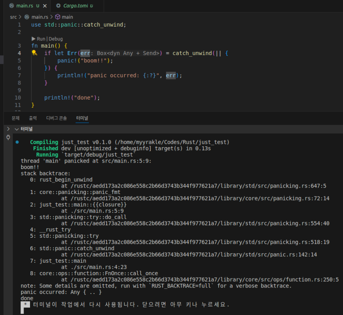This screenshot has height=315, width=343.
Task: Open the main function breadcrumb dropdown
Action: pos(67,17)
